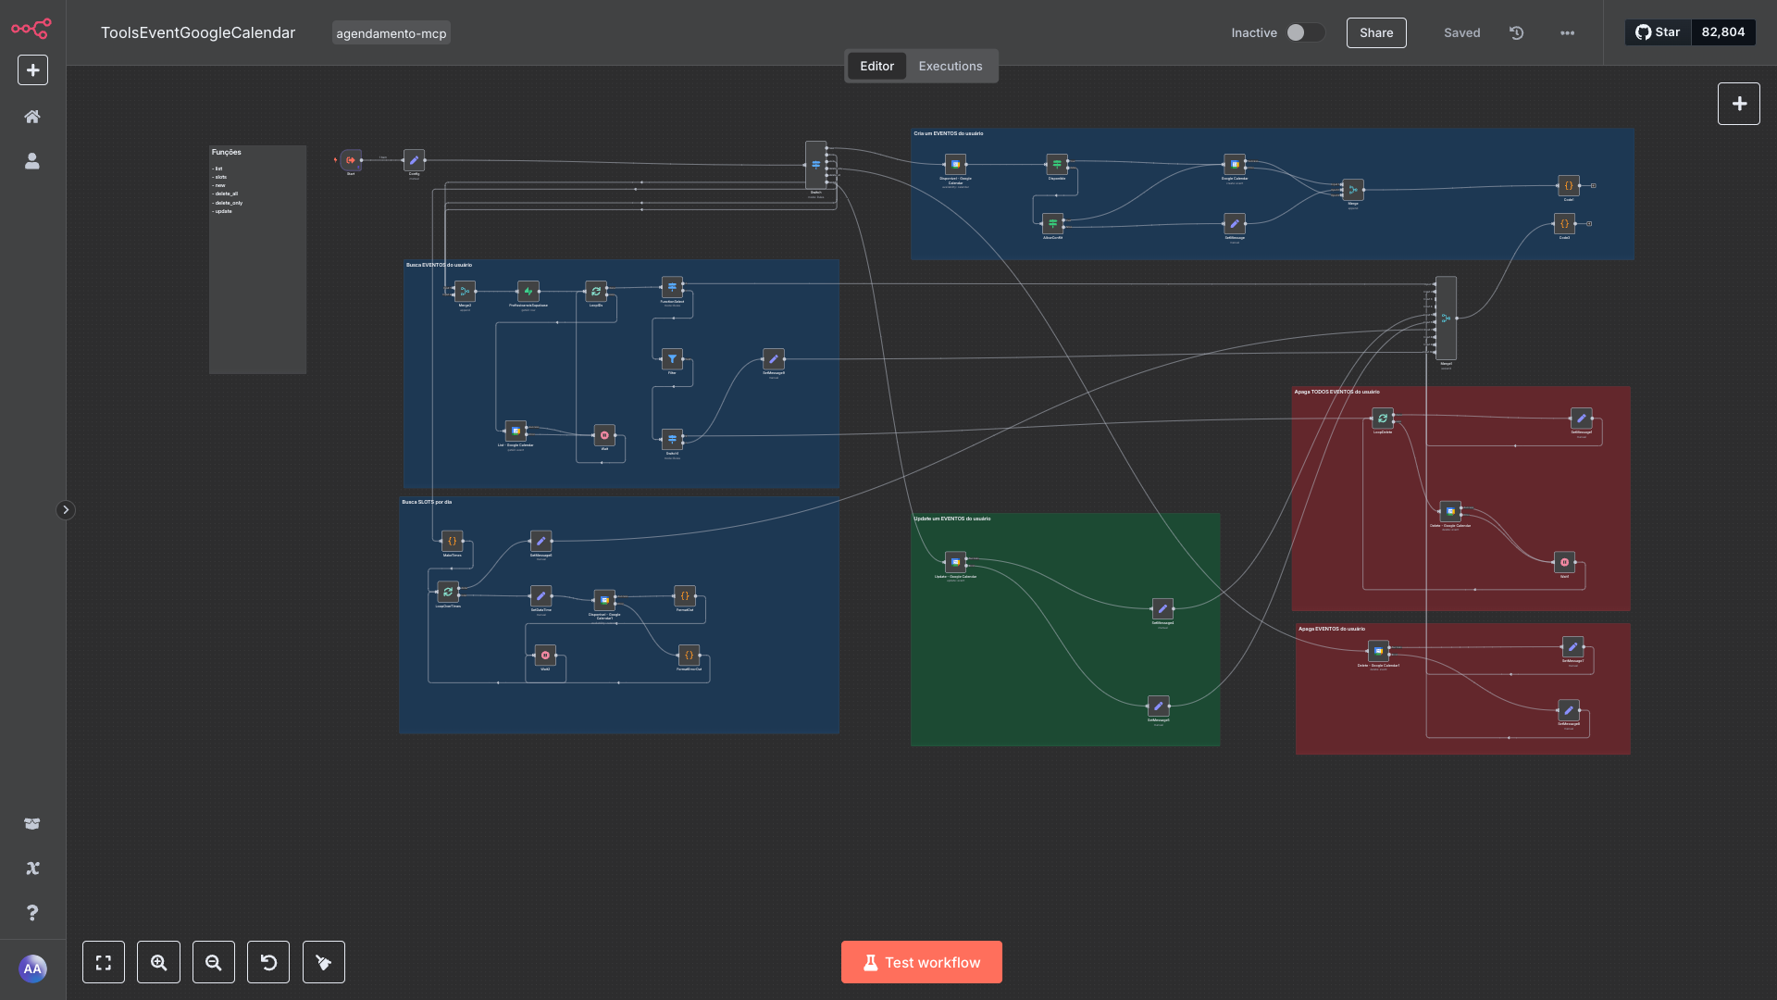The image size is (1777, 1000).
Task: Select the FunctionSelect switch node
Action: point(672,287)
